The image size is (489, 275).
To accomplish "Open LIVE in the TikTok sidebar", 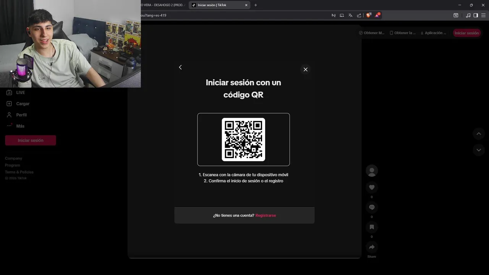I will (x=16, y=92).
